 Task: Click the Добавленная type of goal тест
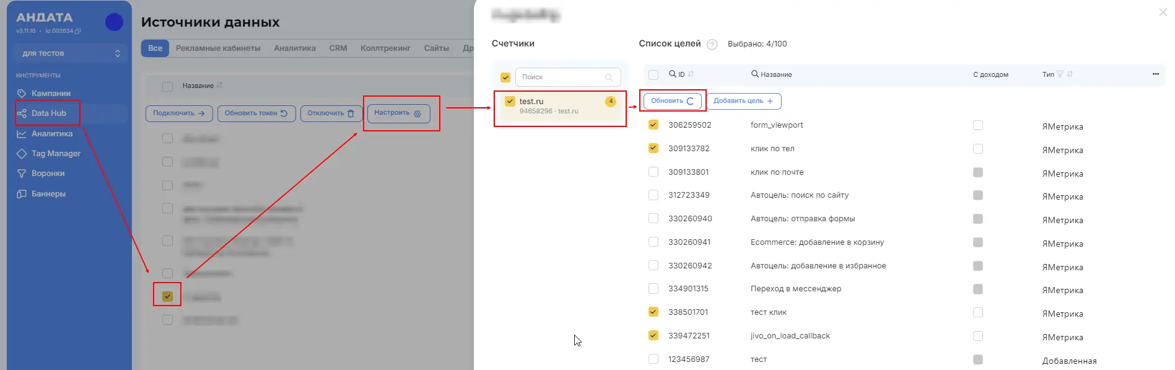click(x=1069, y=361)
